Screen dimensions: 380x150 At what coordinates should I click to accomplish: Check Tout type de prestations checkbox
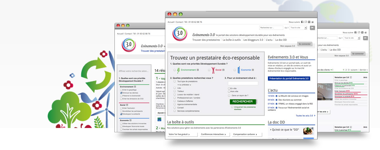pyautogui.click(x=174, y=82)
